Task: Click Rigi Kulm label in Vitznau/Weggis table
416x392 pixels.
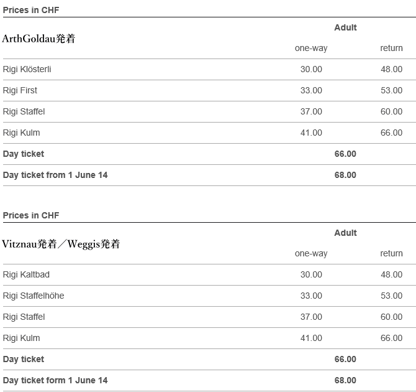Action: coord(21,338)
